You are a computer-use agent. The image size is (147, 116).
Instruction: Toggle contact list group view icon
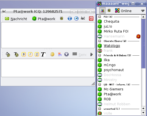click(x=102, y=11)
